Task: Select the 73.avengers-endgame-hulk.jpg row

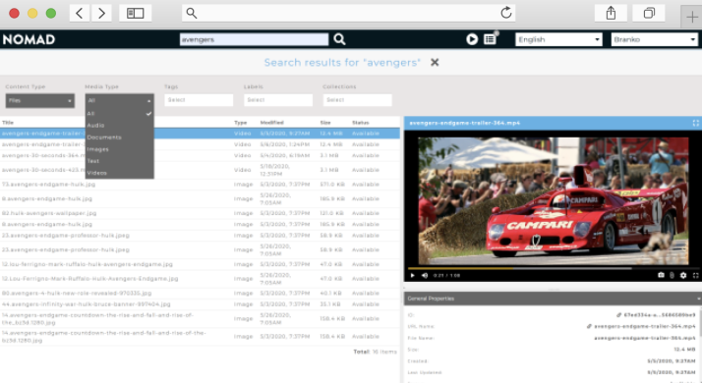Action: tap(200, 185)
